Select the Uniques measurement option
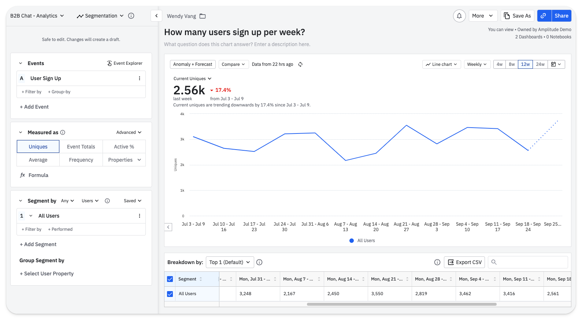582x320 pixels. pyautogui.click(x=38, y=147)
